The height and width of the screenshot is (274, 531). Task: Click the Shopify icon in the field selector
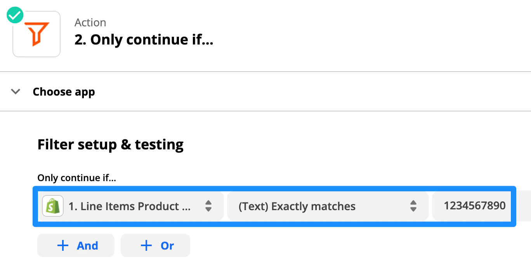click(52, 206)
